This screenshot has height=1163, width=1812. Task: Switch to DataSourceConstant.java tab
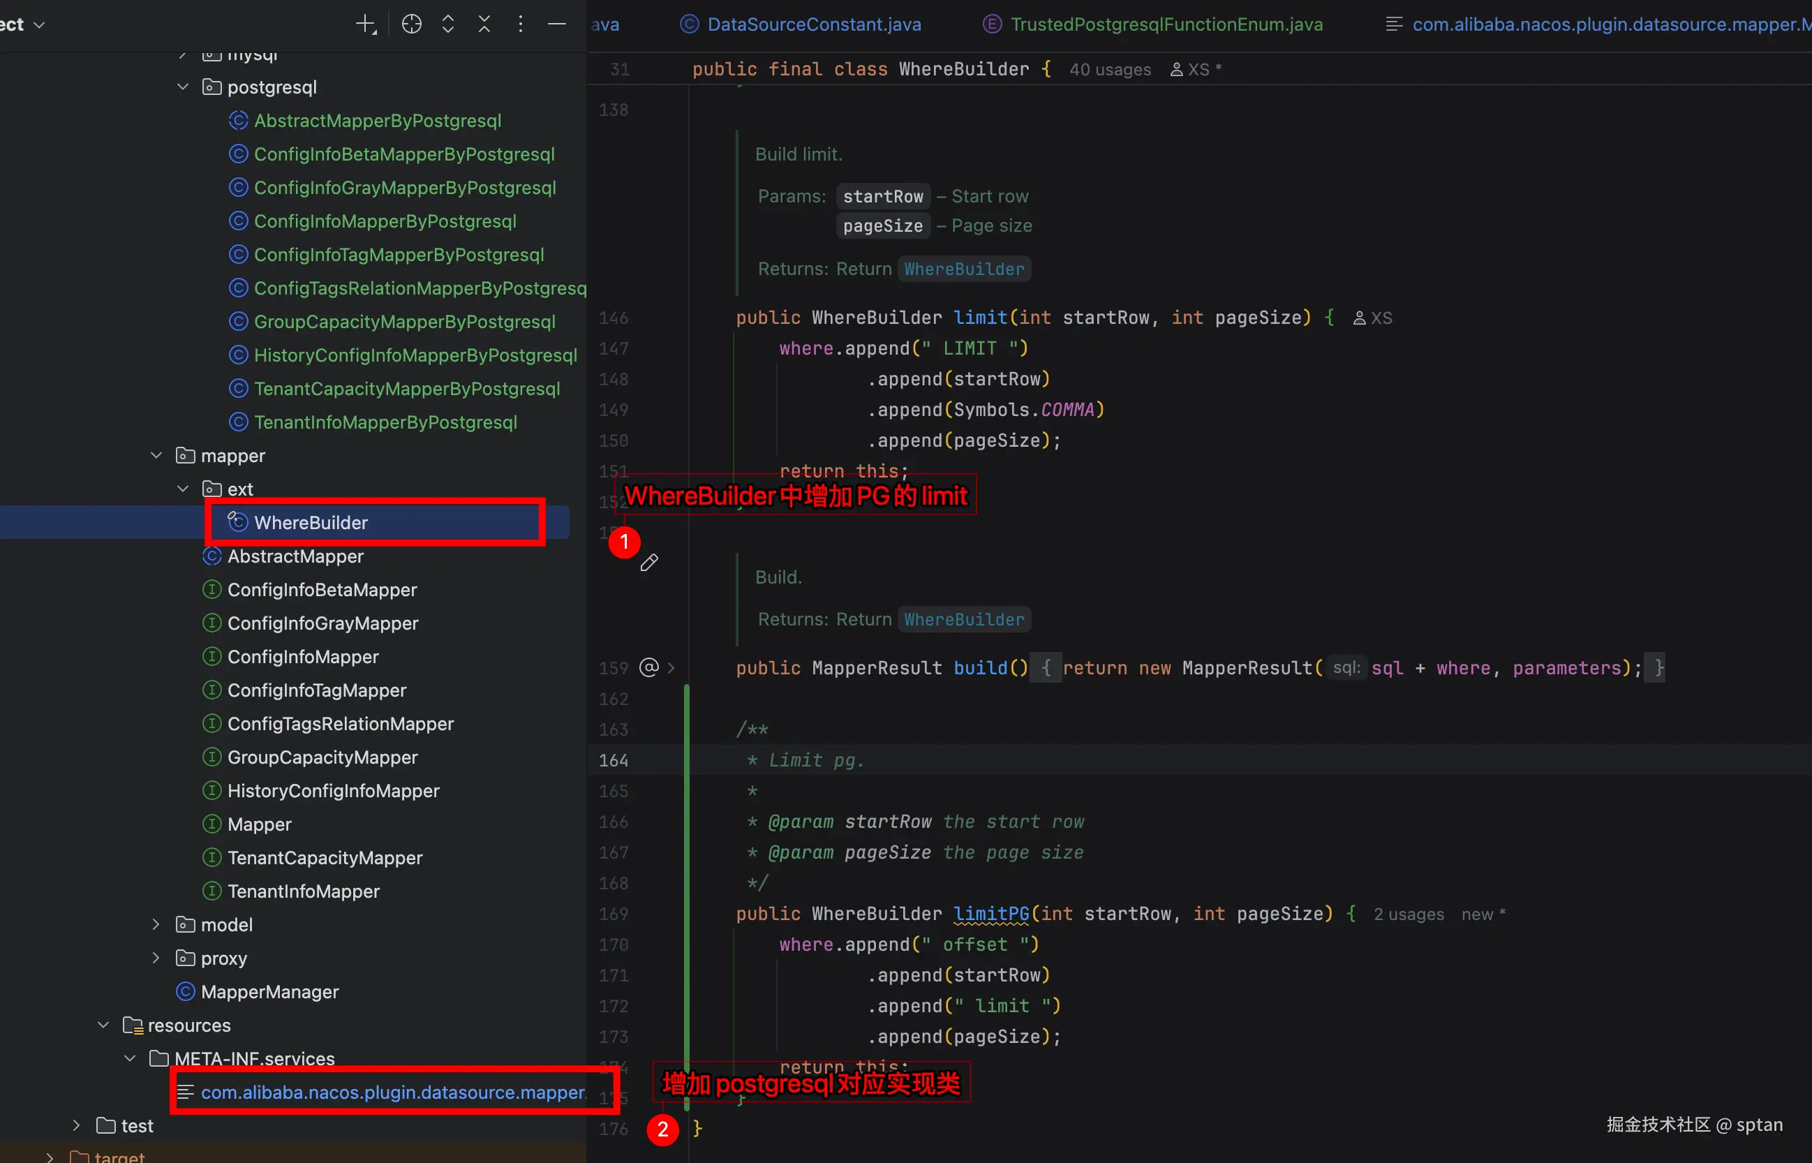pos(813,24)
